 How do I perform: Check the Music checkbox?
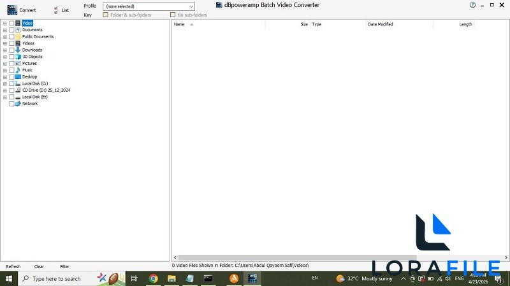[11, 70]
